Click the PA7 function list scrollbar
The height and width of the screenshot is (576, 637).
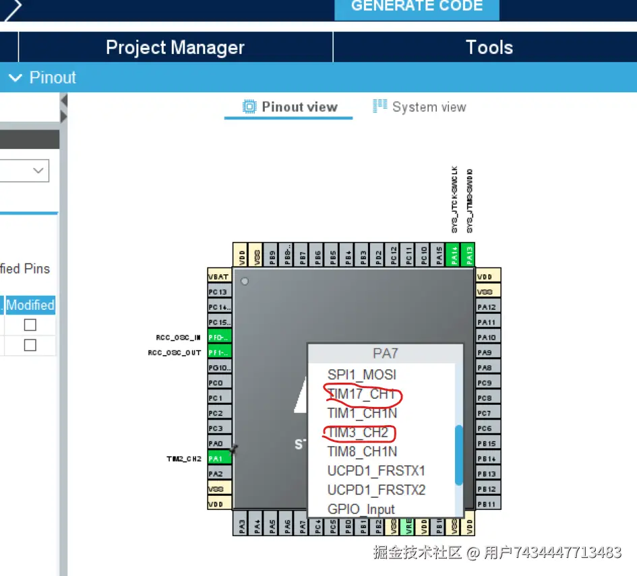pyautogui.click(x=459, y=455)
